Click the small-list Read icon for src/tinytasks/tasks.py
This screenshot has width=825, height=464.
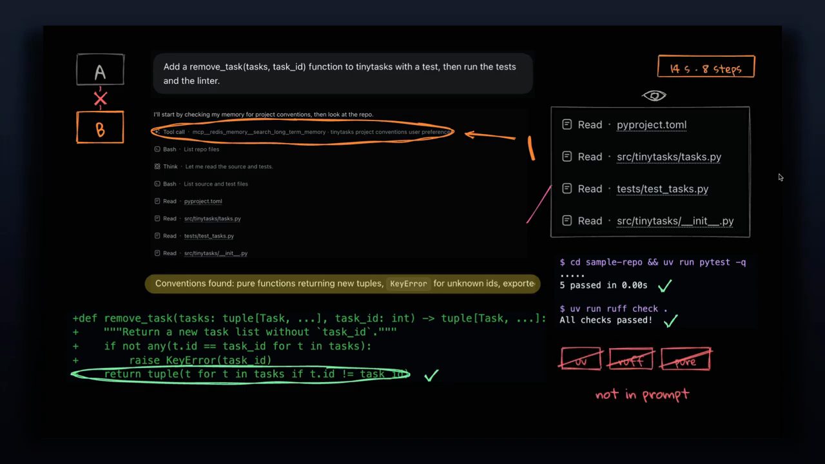click(157, 218)
